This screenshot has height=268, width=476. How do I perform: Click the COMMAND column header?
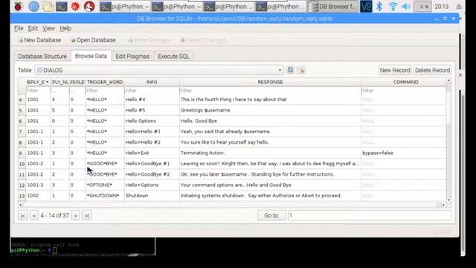[405, 82]
